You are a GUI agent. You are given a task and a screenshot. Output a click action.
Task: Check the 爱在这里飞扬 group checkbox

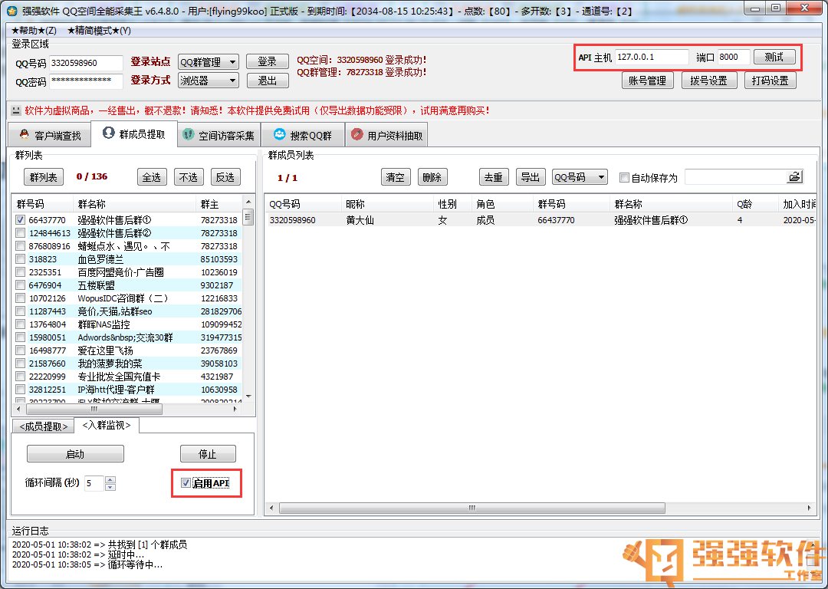20,350
